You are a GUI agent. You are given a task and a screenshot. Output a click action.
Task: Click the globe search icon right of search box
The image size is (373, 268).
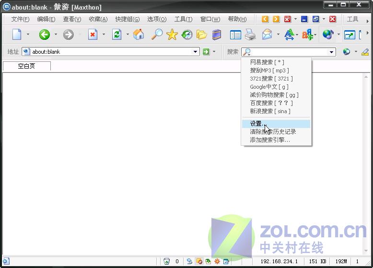[347, 52]
